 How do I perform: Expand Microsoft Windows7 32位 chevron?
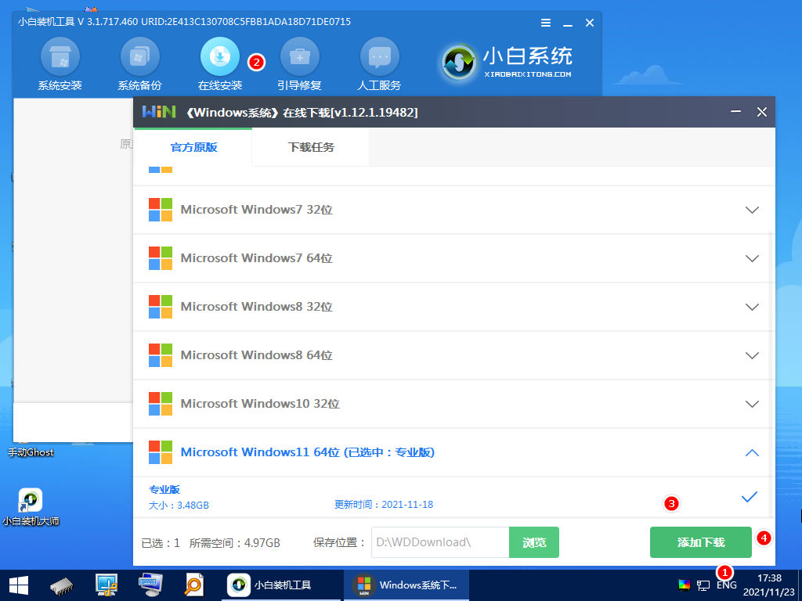(752, 210)
